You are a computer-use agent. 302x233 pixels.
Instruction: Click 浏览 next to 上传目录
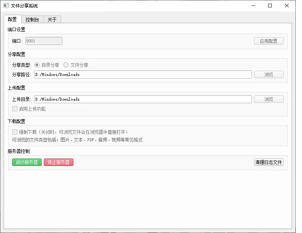coord(268,99)
